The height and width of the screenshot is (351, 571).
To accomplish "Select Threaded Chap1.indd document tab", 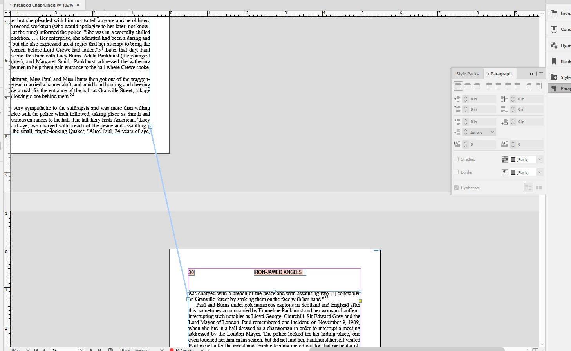I will [41, 5].
